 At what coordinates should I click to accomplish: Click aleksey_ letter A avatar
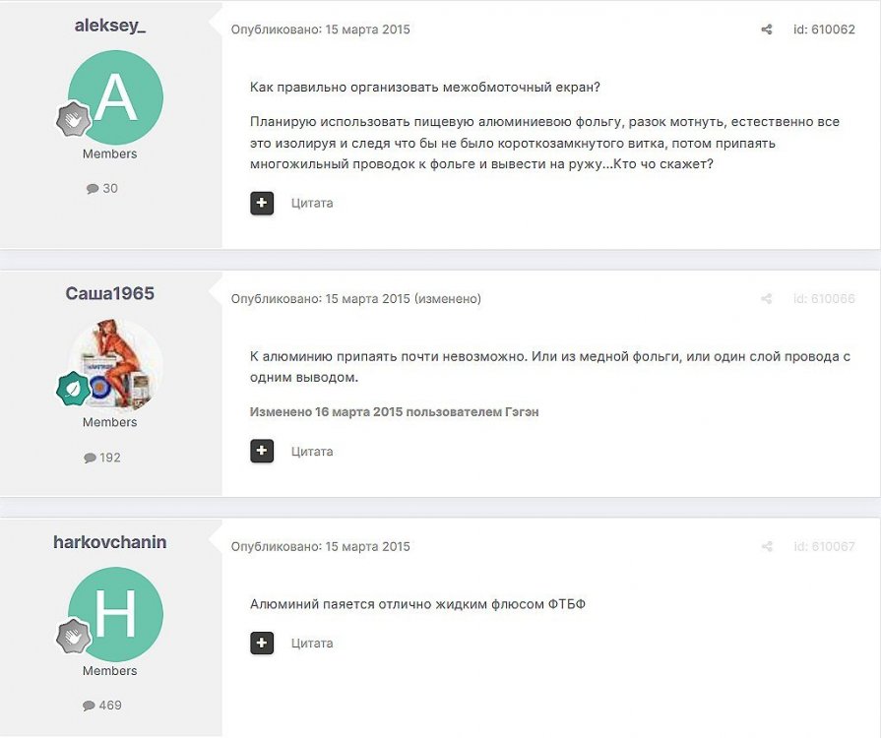(116, 97)
